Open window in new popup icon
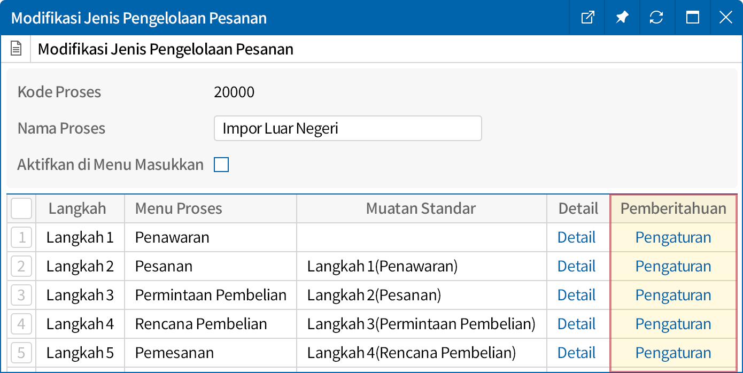Viewport: 743px width, 373px height. pos(587,18)
